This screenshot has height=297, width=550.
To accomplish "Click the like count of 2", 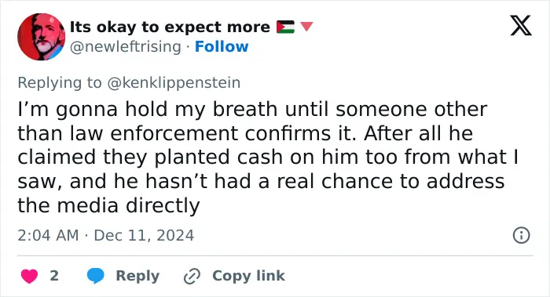I will tap(54, 276).
